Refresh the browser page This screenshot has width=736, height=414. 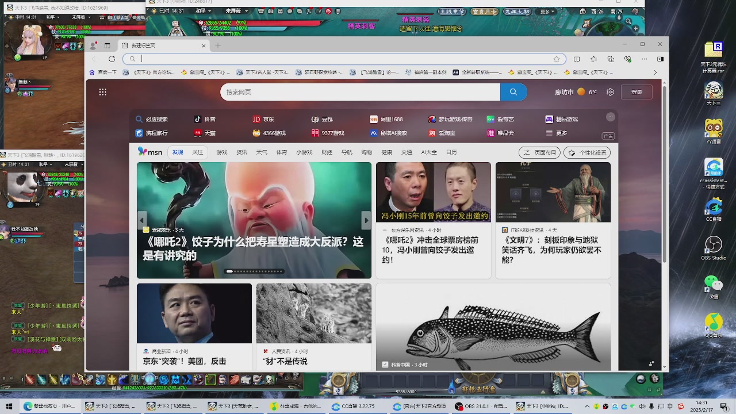tap(112, 59)
